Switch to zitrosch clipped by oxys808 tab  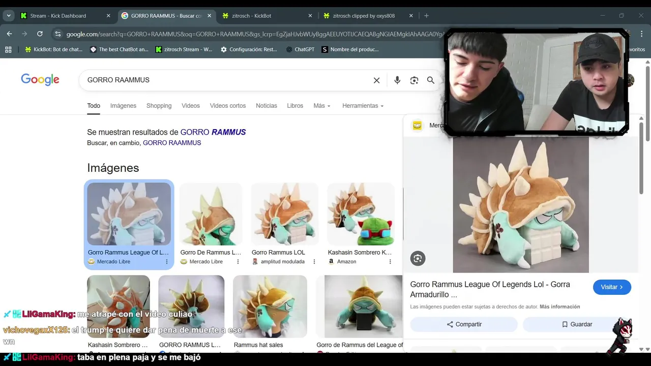click(x=369, y=16)
